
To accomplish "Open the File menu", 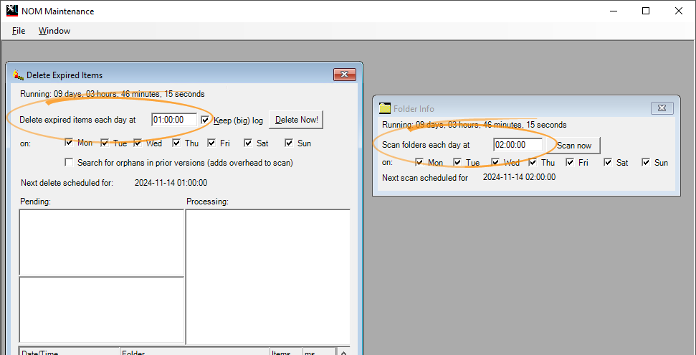I will (19, 31).
